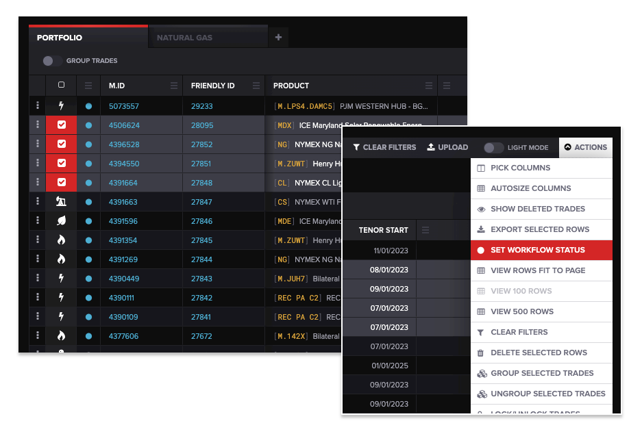
Task: Uncheck the checkbox for trade 4506624
Action: coord(62,125)
